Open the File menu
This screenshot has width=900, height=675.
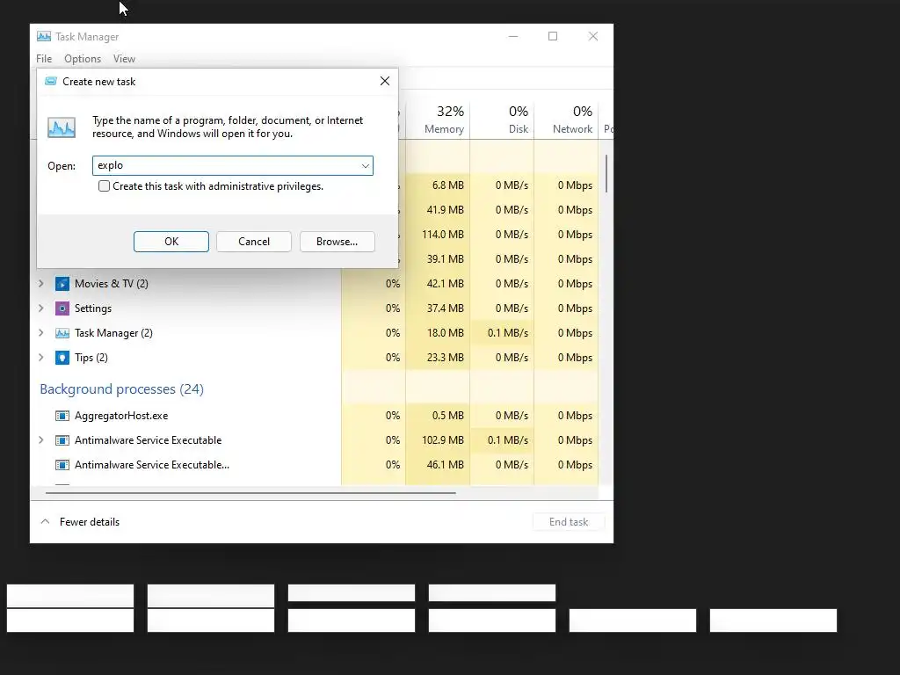[x=44, y=59]
